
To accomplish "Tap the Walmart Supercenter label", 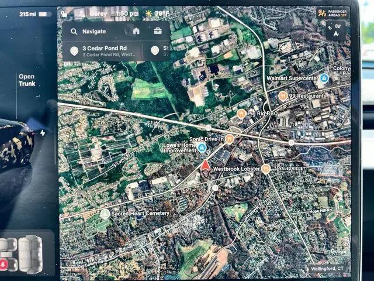I will (x=292, y=78).
